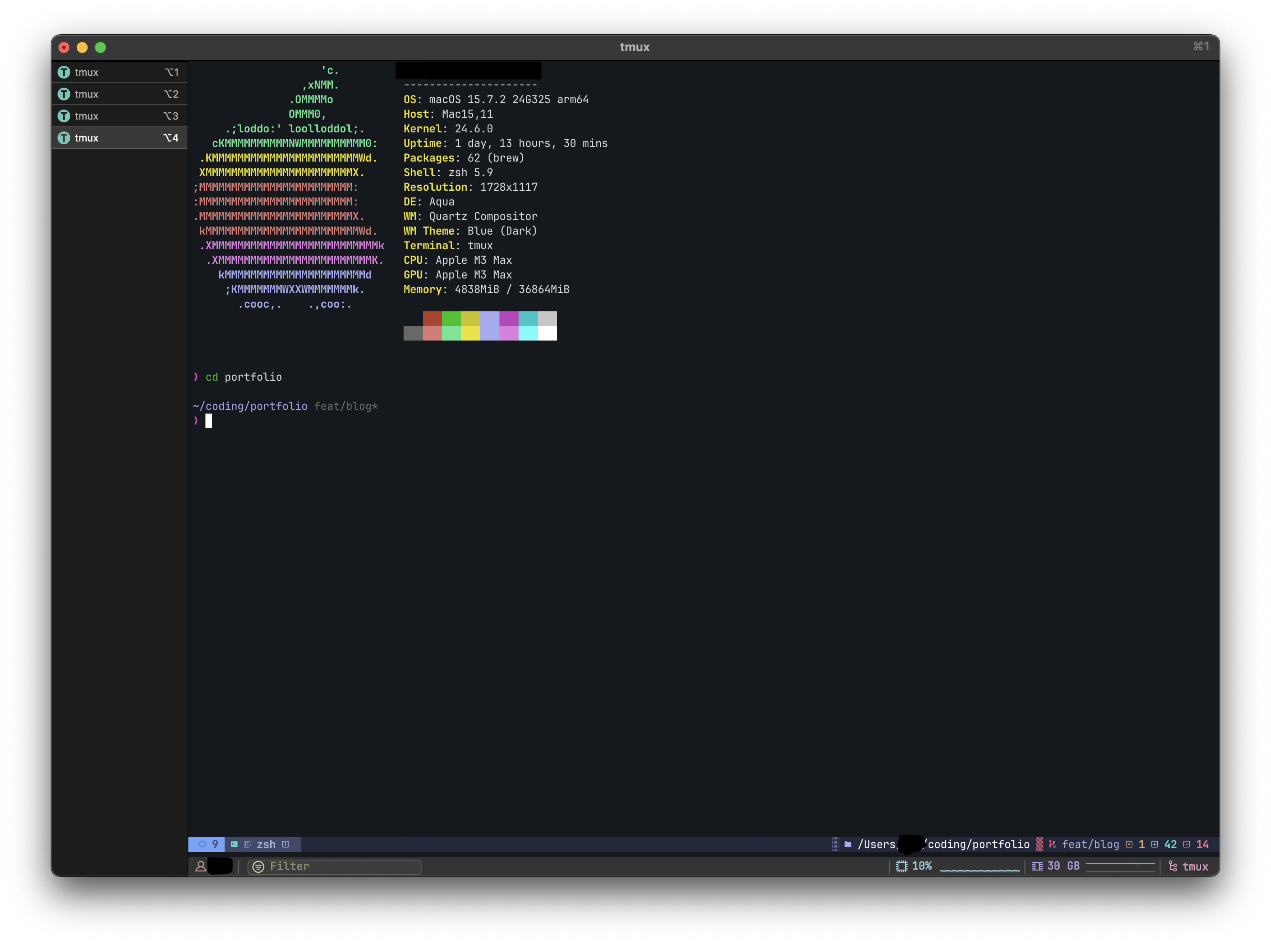Click the user profile icon in status bar

[x=200, y=866]
